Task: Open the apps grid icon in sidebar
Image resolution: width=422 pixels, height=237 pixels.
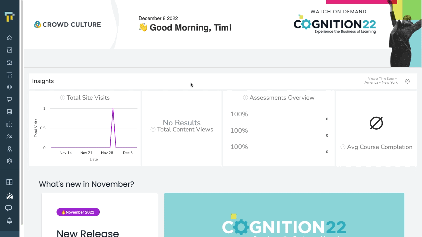Action: click(9, 182)
